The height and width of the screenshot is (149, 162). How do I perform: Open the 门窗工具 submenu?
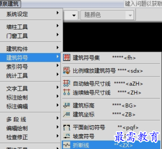pos(31,36)
